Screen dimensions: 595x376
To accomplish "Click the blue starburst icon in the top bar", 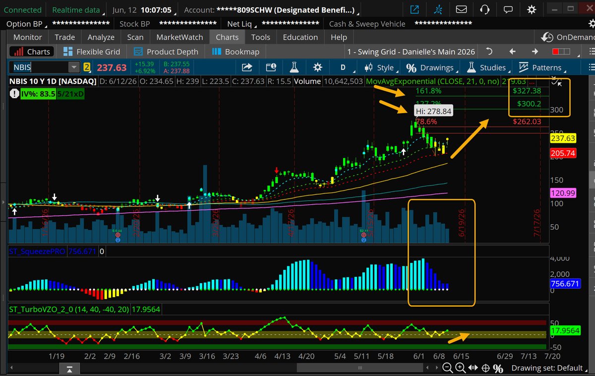I will pos(438,9).
